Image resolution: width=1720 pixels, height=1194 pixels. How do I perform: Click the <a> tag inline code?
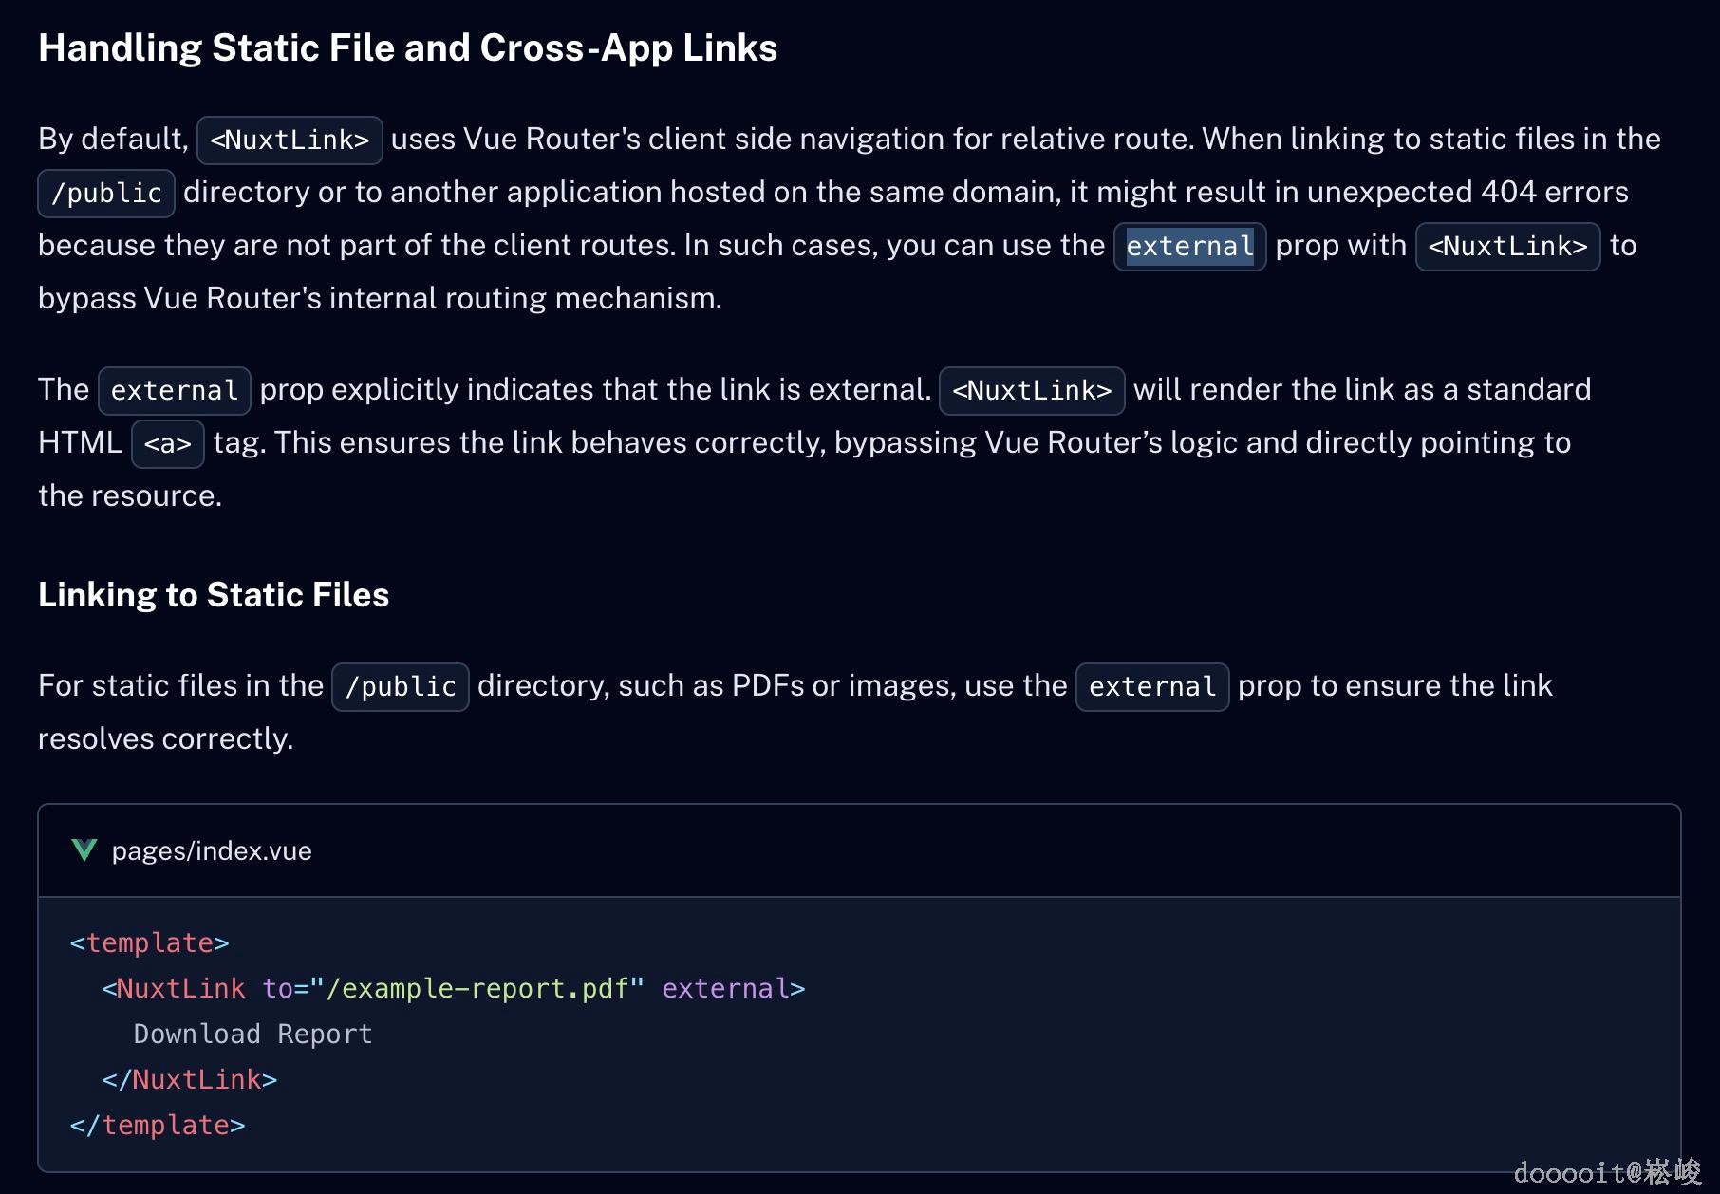(168, 444)
